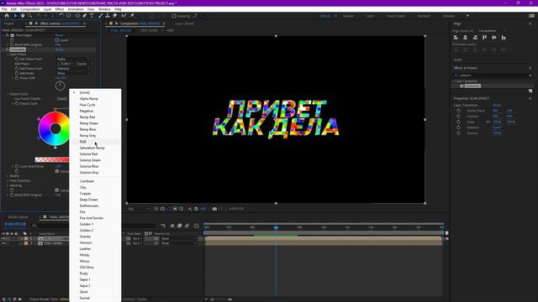Reset Layer Transform in Properties panel

[x=497, y=105]
